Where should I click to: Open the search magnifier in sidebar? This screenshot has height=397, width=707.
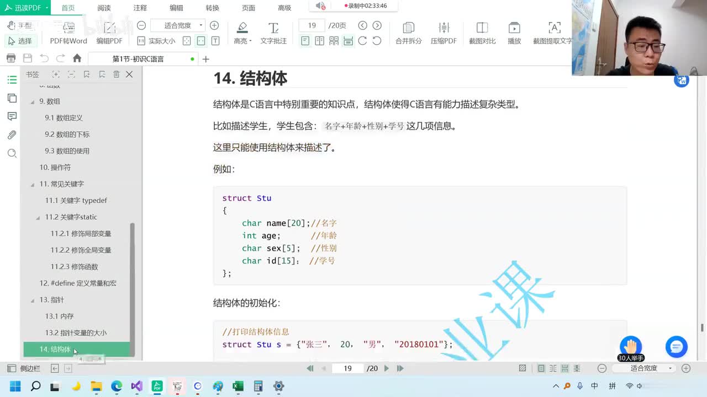[x=12, y=153]
